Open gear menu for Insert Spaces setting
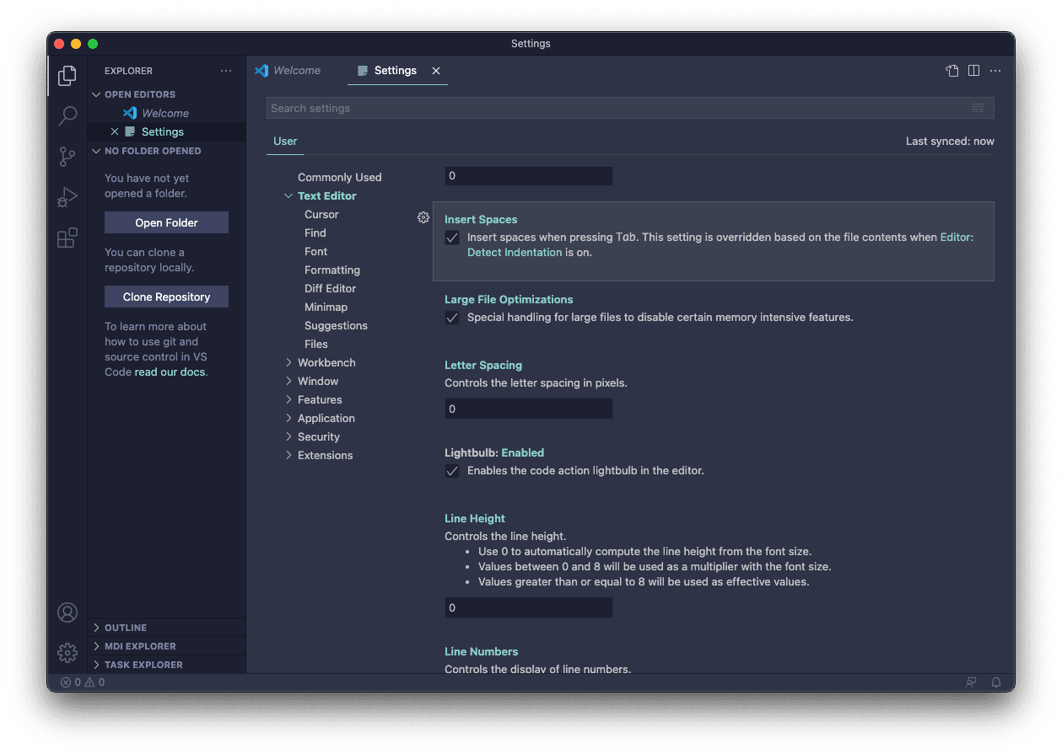The height and width of the screenshot is (754, 1062). [423, 217]
